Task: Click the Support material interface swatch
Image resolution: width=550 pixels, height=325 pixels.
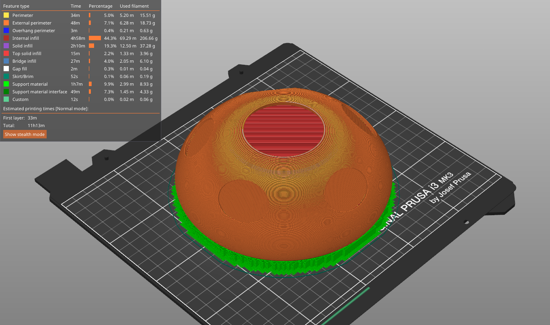Action: pyautogui.click(x=6, y=92)
